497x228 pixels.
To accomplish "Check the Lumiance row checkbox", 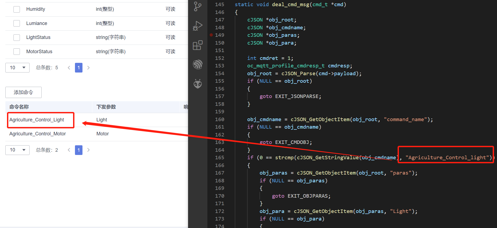I will coord(17,23).
